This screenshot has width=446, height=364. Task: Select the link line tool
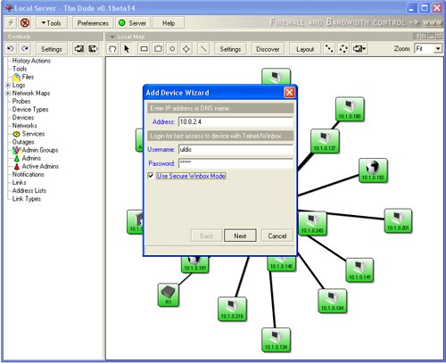pos(203,48)
